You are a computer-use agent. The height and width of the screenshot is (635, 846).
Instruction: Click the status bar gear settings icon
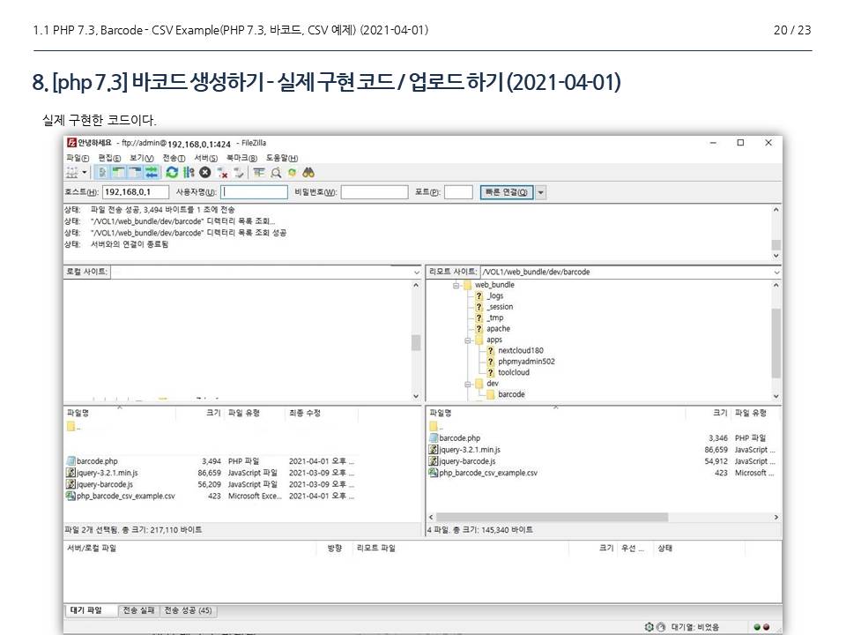(x=649, y=627)
